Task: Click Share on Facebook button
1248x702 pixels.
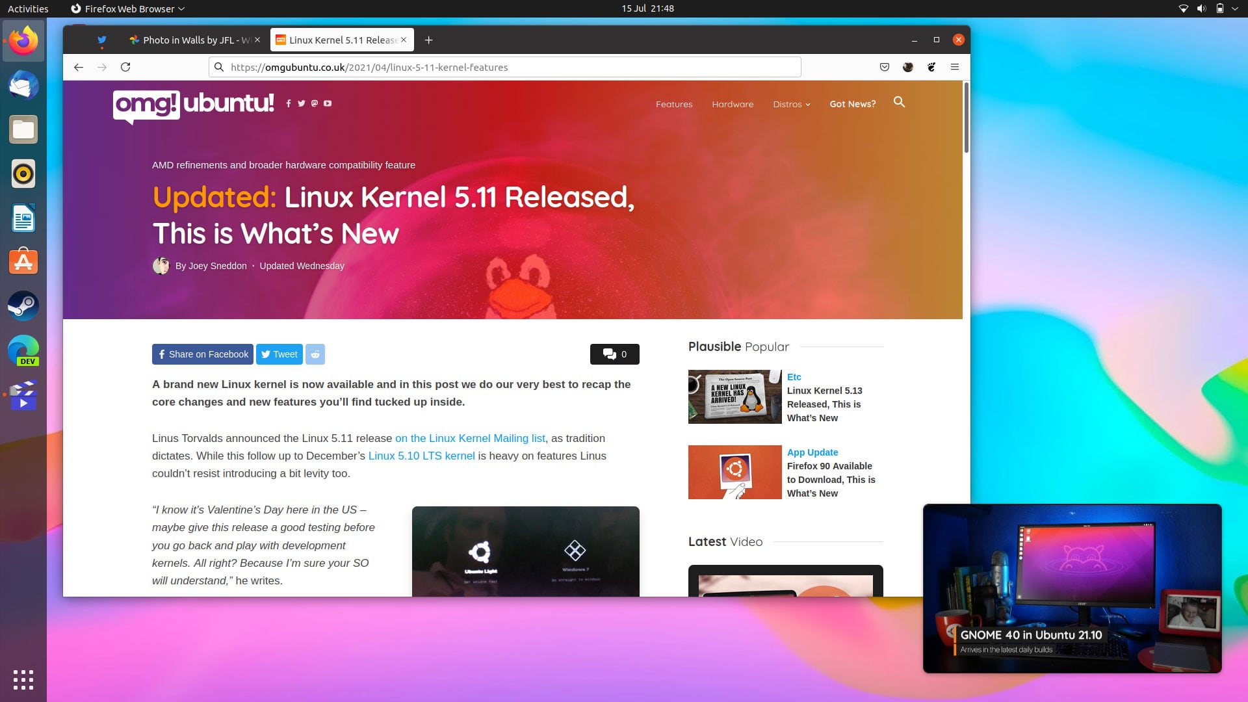Action: click(203, 354)
